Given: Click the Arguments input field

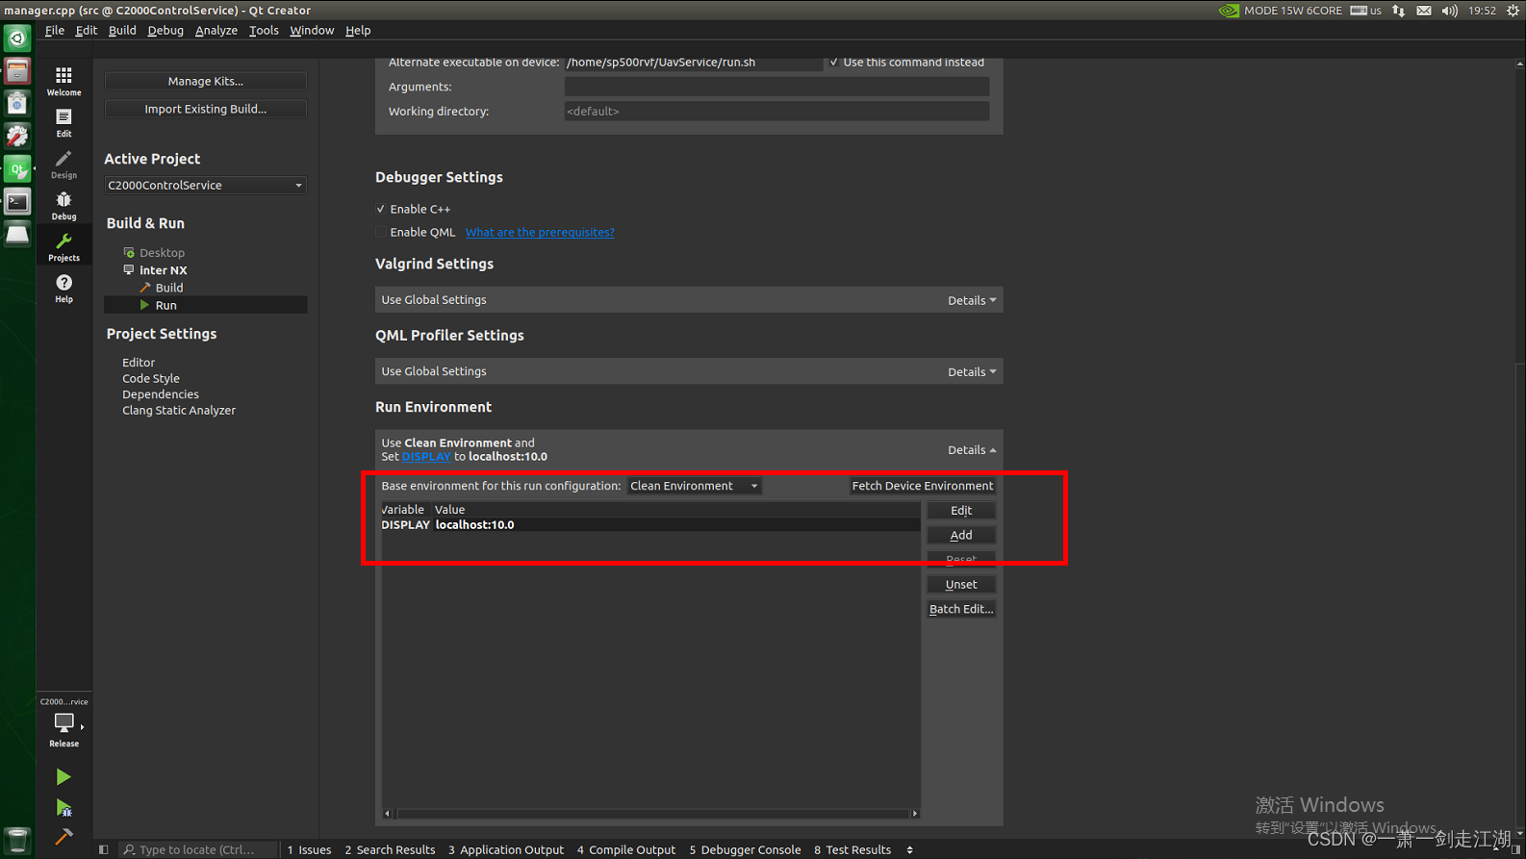Looking at the screenshot, I should tap(776, 87).
